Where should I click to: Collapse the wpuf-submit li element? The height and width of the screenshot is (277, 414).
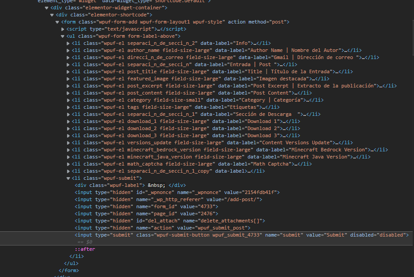[68, 178]
